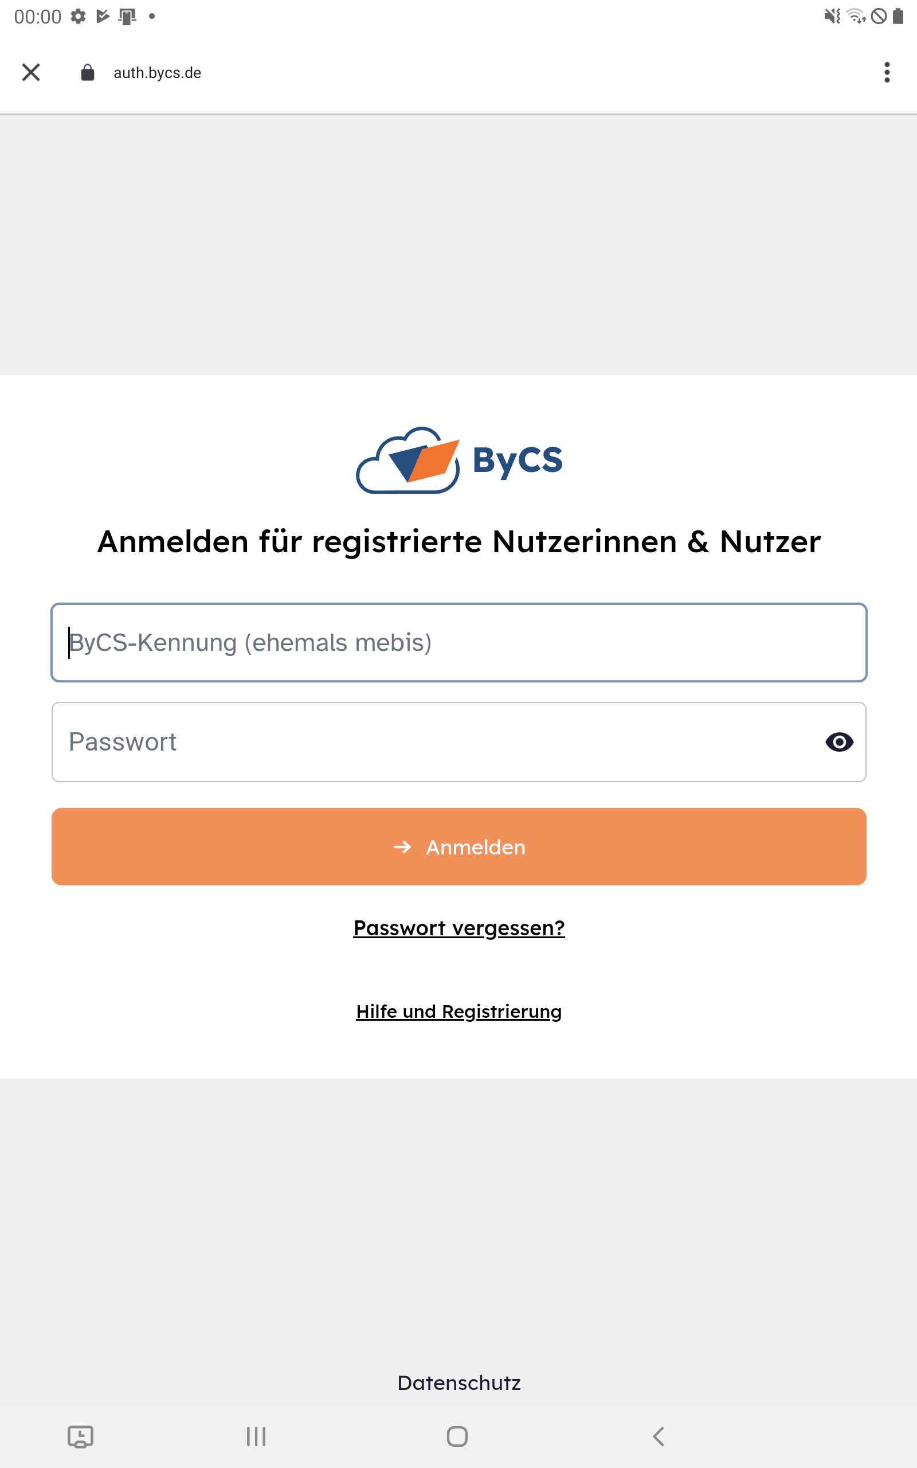917x1468 pixels.
Task: Tap the back navigation arrow
Action: point(659,1436)
